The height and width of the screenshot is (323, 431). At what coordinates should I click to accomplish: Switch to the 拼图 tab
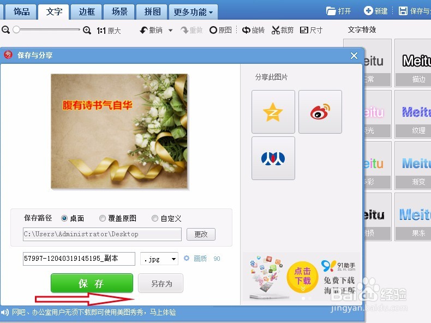coord(152,11)
